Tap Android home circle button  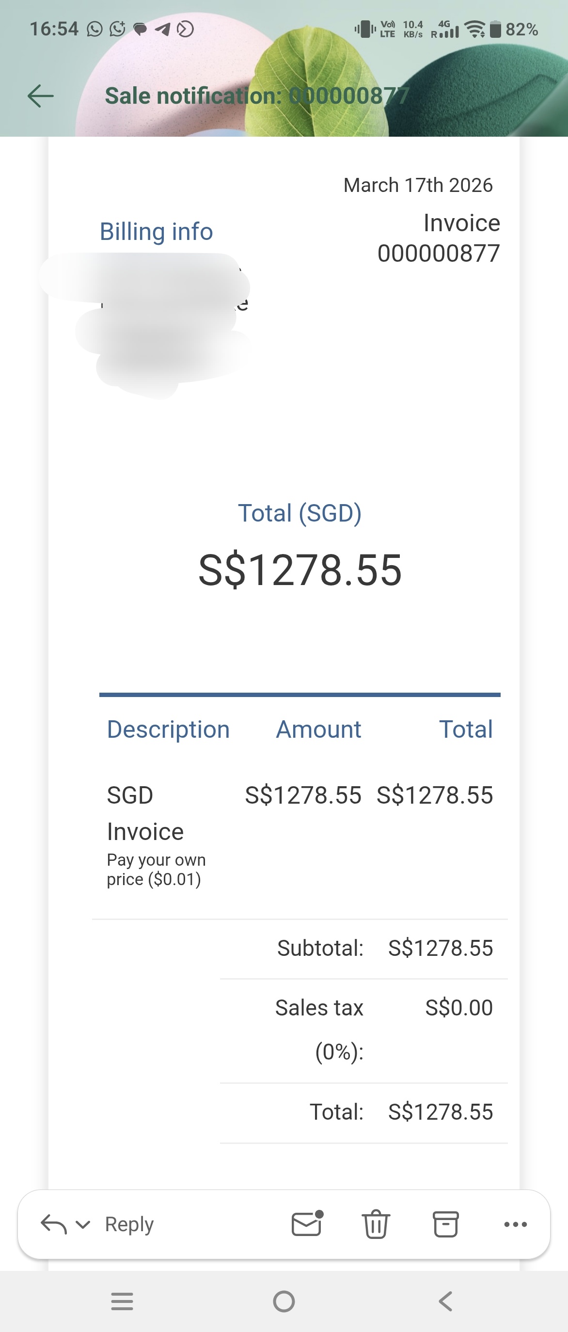tap(284, 1301)
